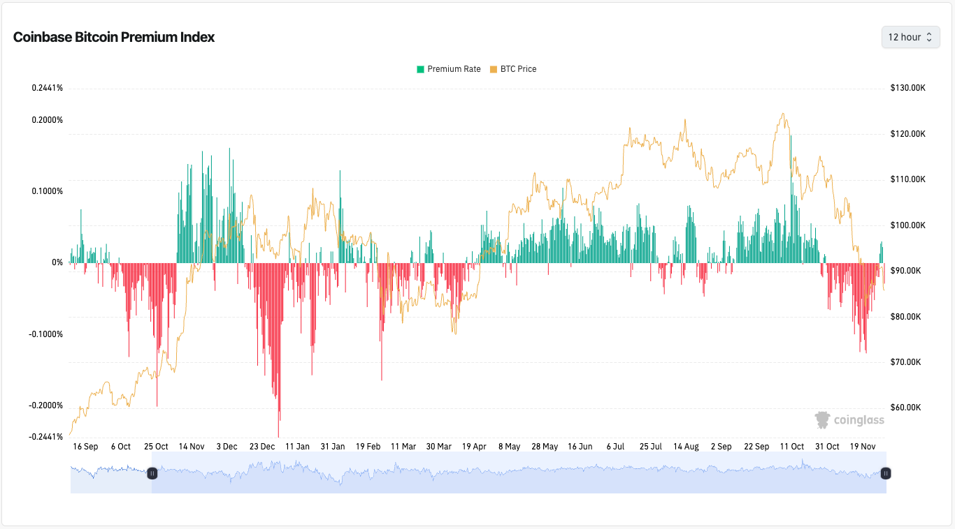Click the Coinglass bull logo icon
This screenshot has height=529, width=955.
click(x=822, y=420)
